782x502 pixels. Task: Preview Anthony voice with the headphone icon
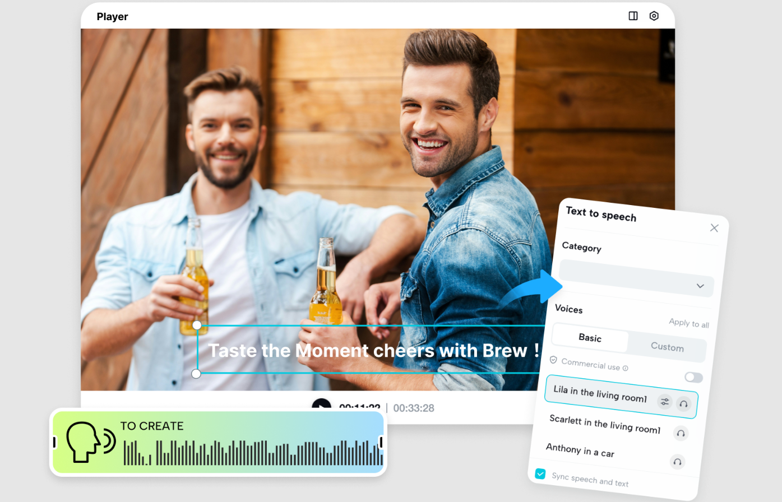point(677,462)
